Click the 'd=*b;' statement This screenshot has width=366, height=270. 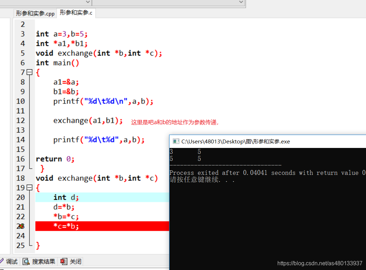tap(64, 207)
